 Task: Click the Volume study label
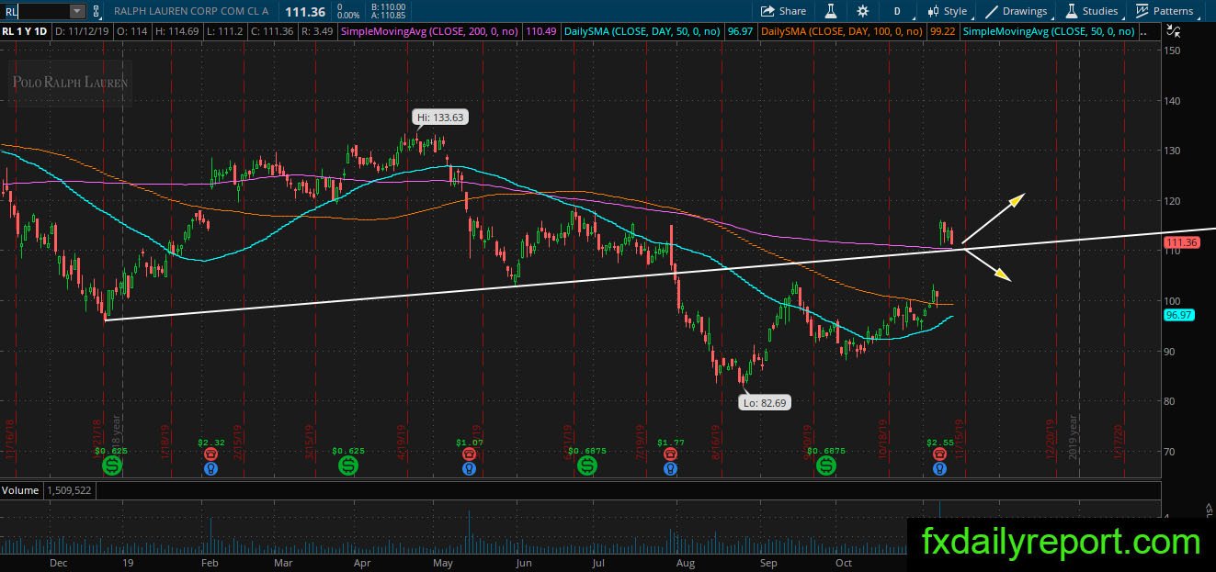(x=20, y=490)
